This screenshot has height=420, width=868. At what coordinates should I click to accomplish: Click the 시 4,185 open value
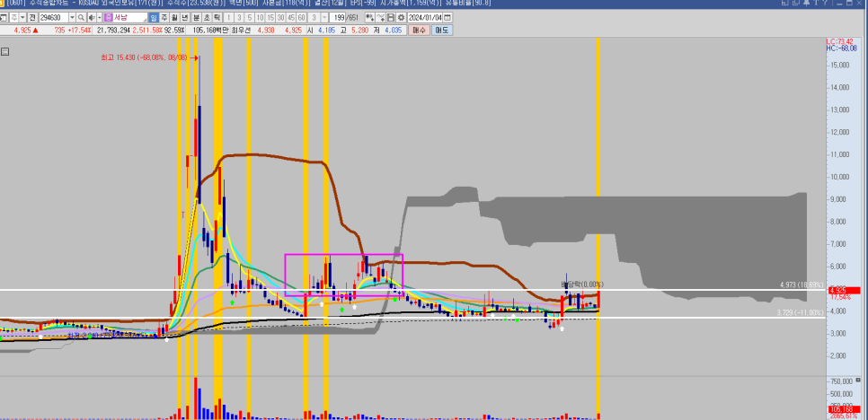(322, 31)
